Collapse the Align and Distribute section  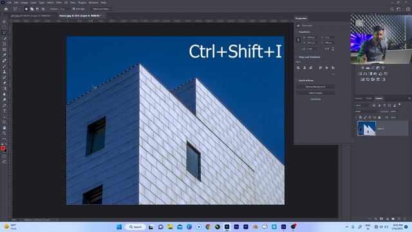pyautogui.click(x=296, y=57)
